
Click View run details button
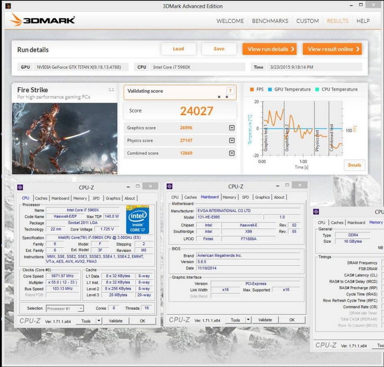pos(269,49)
